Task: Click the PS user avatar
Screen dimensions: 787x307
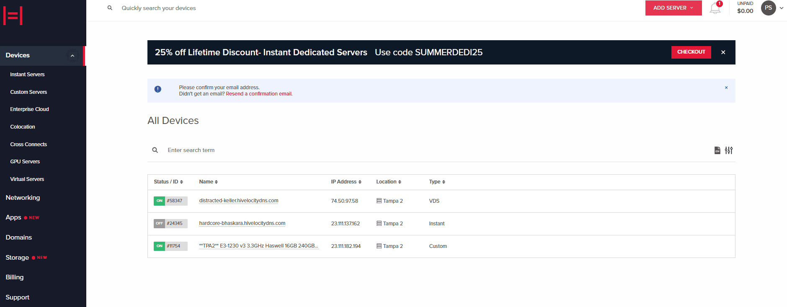Action: tap(768, 8)
